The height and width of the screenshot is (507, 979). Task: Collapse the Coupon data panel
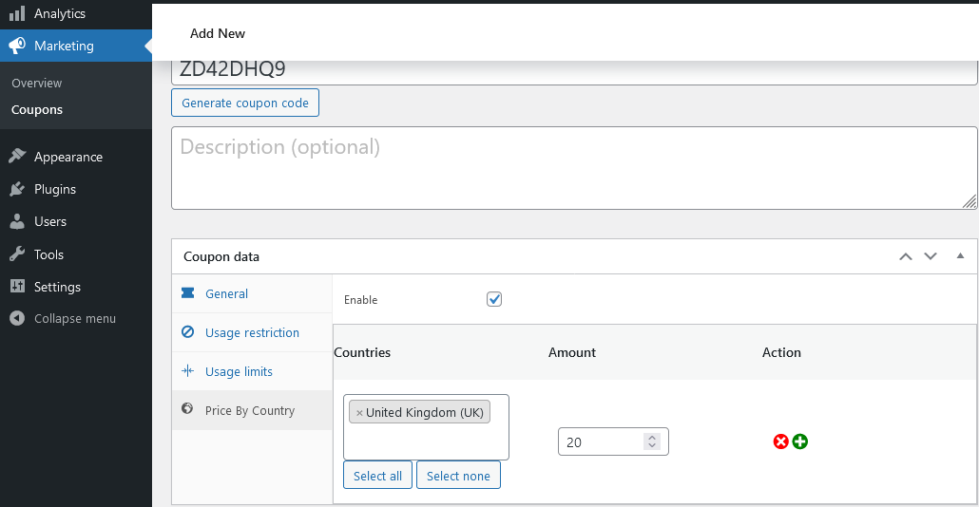point(960,255)
